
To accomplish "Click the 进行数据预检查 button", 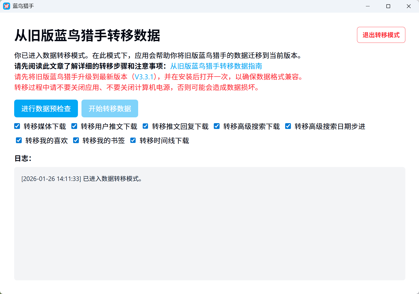I will [46, 108].
